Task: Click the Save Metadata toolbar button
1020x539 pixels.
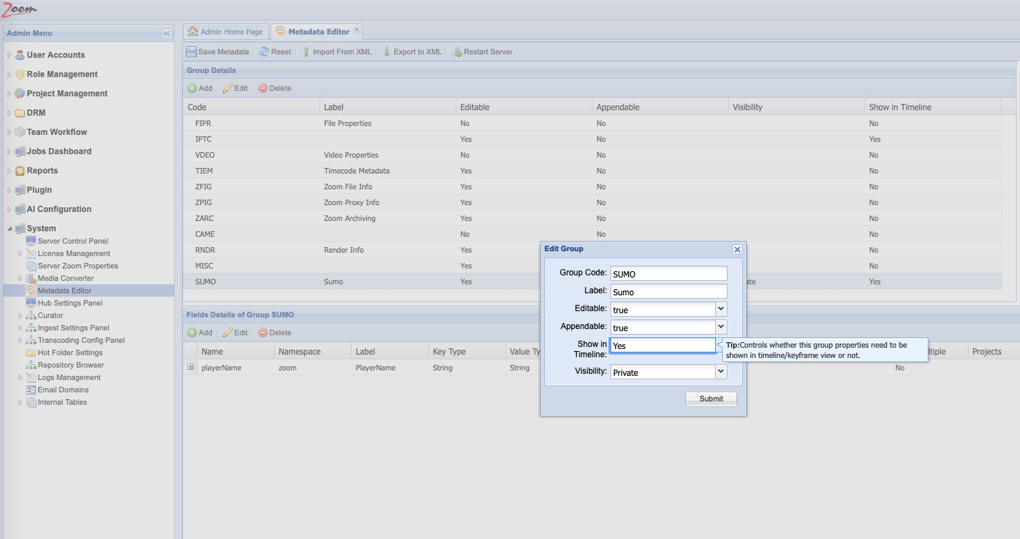Action: [x=217, y=52]
